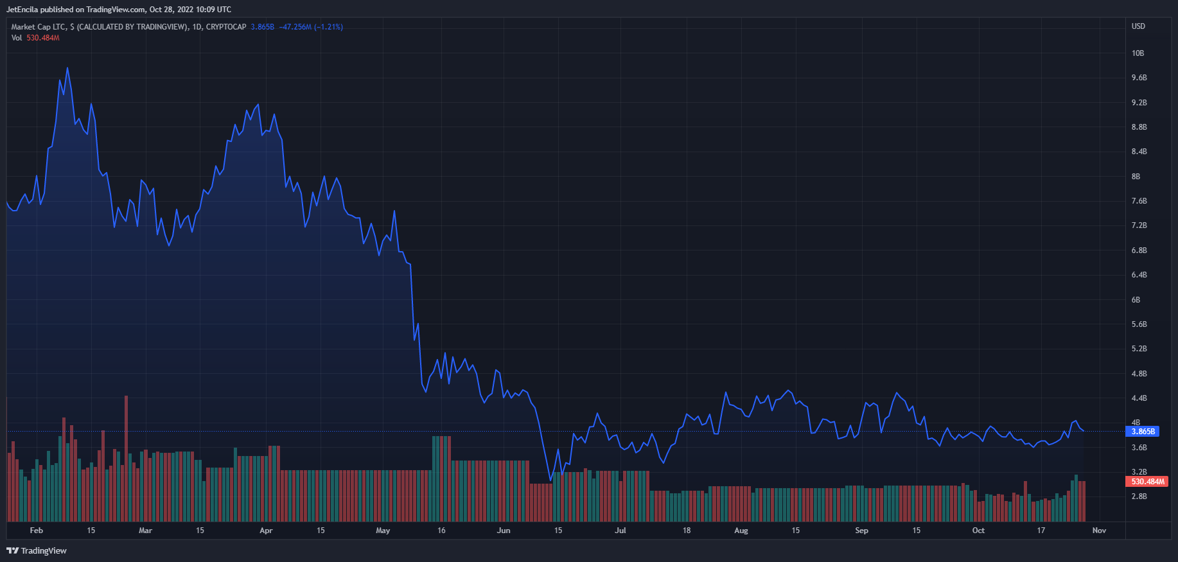Click the 9.2B price axis label
The image size is (1178, 562).
coord(1139,103)
